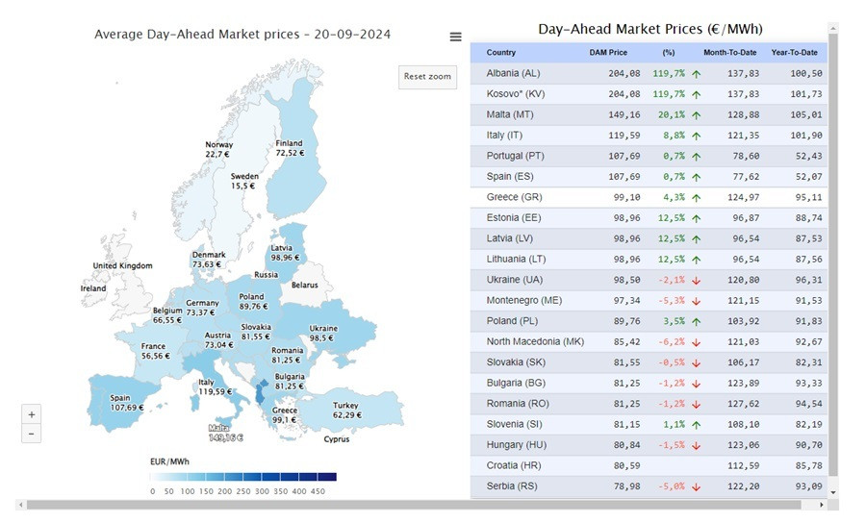Click Spain on the map

point(126,403)
